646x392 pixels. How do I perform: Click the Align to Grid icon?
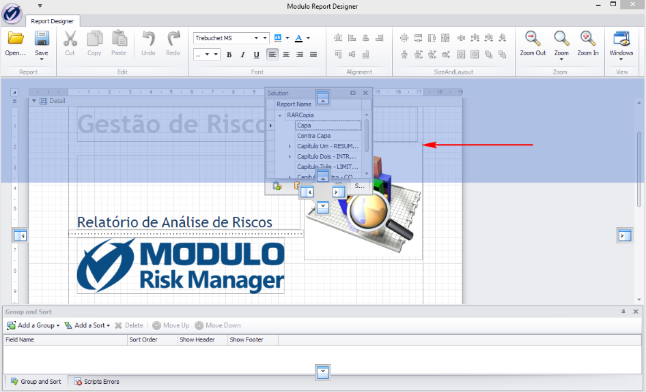338,38
